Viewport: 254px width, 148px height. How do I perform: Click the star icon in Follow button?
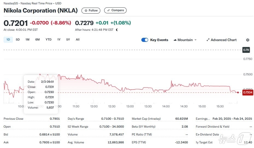pyautogui.click(x=86, y=11)
